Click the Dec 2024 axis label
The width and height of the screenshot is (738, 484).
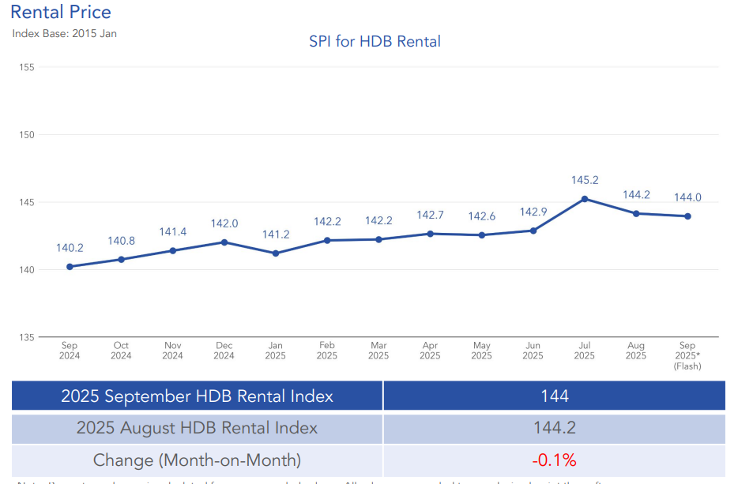[224, 350]
